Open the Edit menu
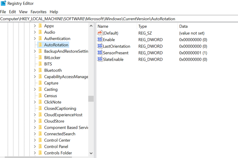 pyautogui.click(x=12, y=12)
